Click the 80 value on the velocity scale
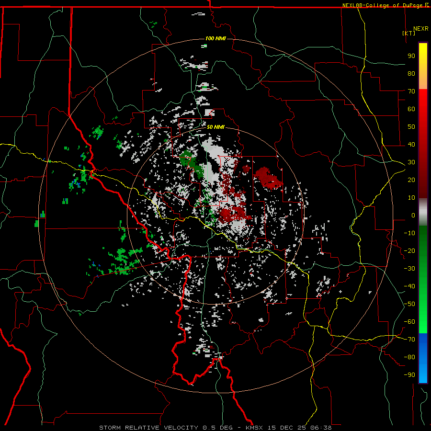Viewport: 431px width, 431px height. click(411, 73)
